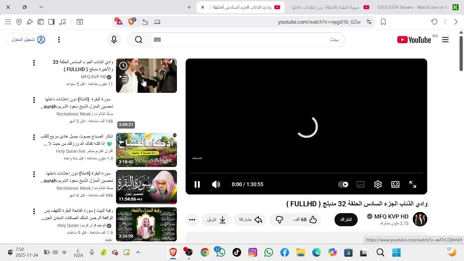The height and width of the screenshot is (261, 464).
Task: Add الحلقة 33 video to the queue icon
Action: [x=123, y=78]
